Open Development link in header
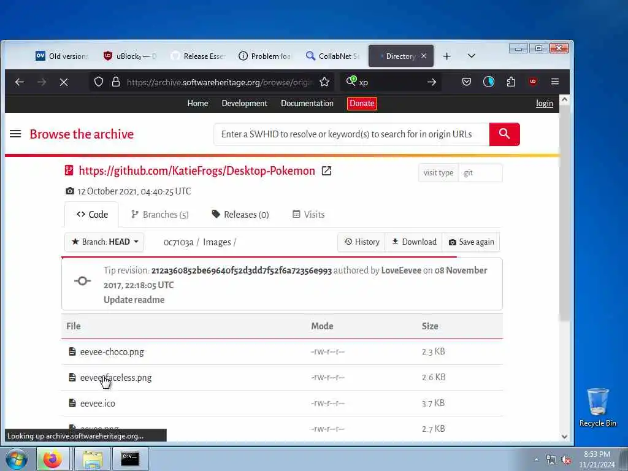 (244, 103)
